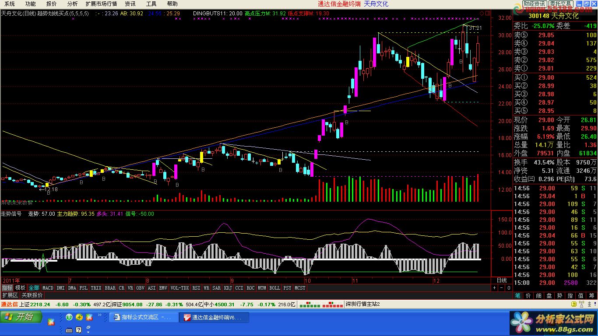This screenshot has width=598, height=336.
Task: Switch indicator to VR
Action: 130,288
